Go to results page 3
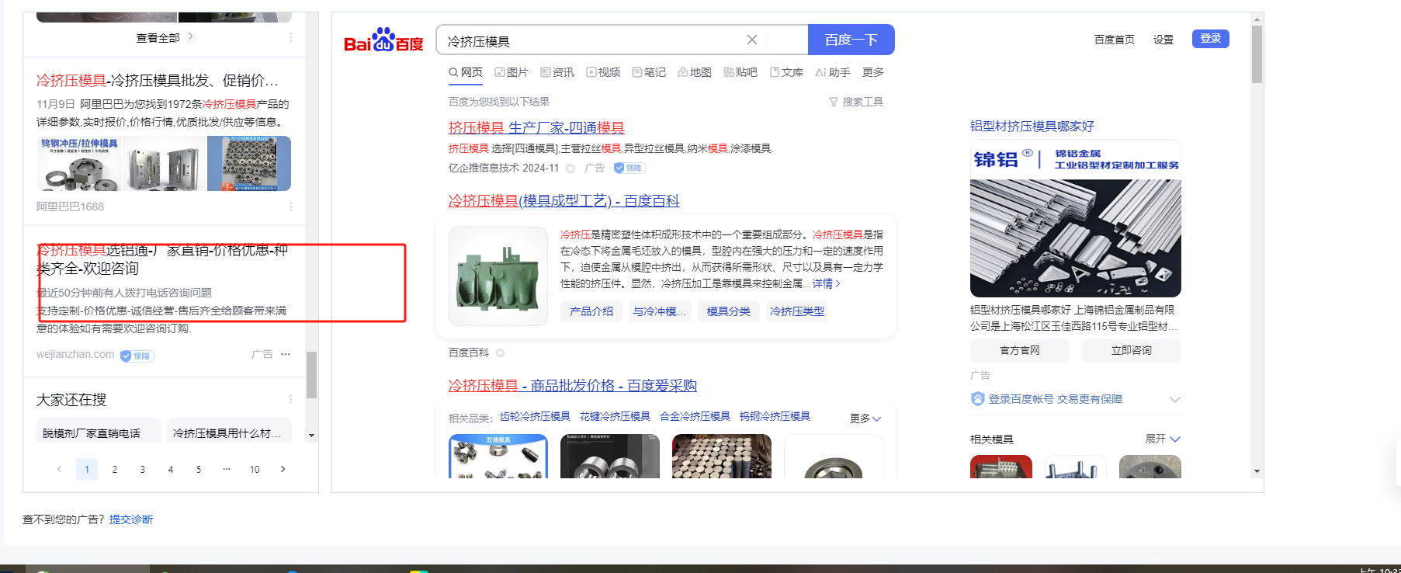The width and height of the screenshot is (1401, 573). tap(143, 469)
